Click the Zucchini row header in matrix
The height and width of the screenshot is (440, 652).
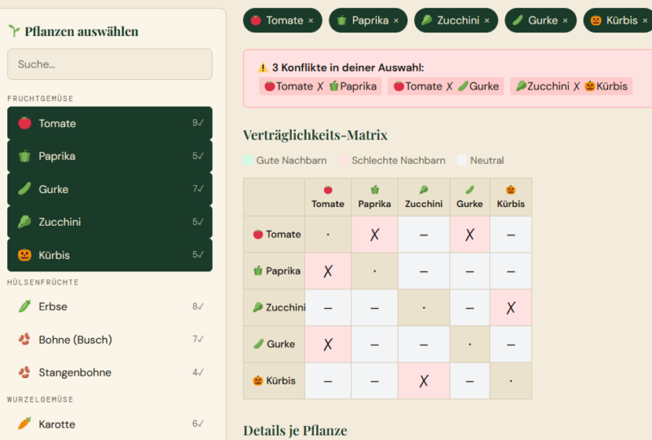pyautogui.click(x=274, y=307)
